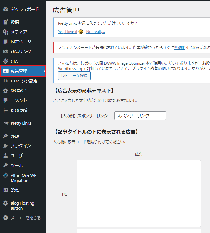Open RTOC設定 menu item
The height and width of the screenshot is (233, 210).
[x=23, y=110]
